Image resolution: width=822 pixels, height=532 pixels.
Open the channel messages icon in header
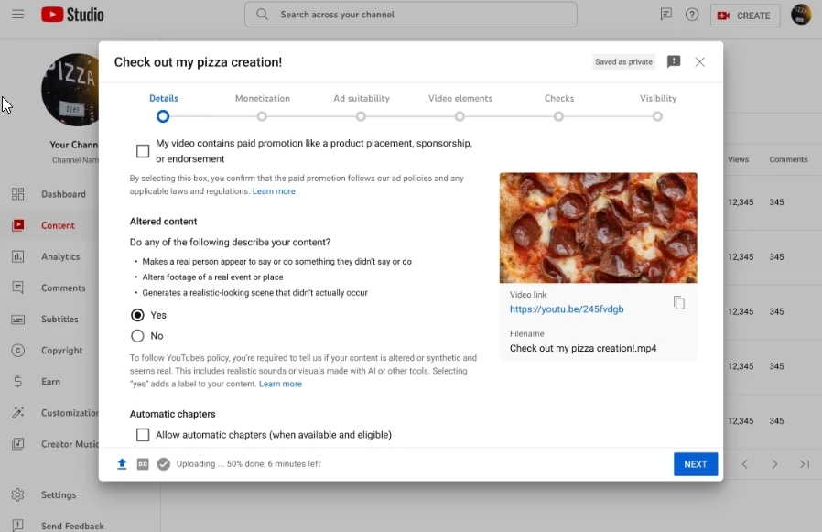(666, 15)
